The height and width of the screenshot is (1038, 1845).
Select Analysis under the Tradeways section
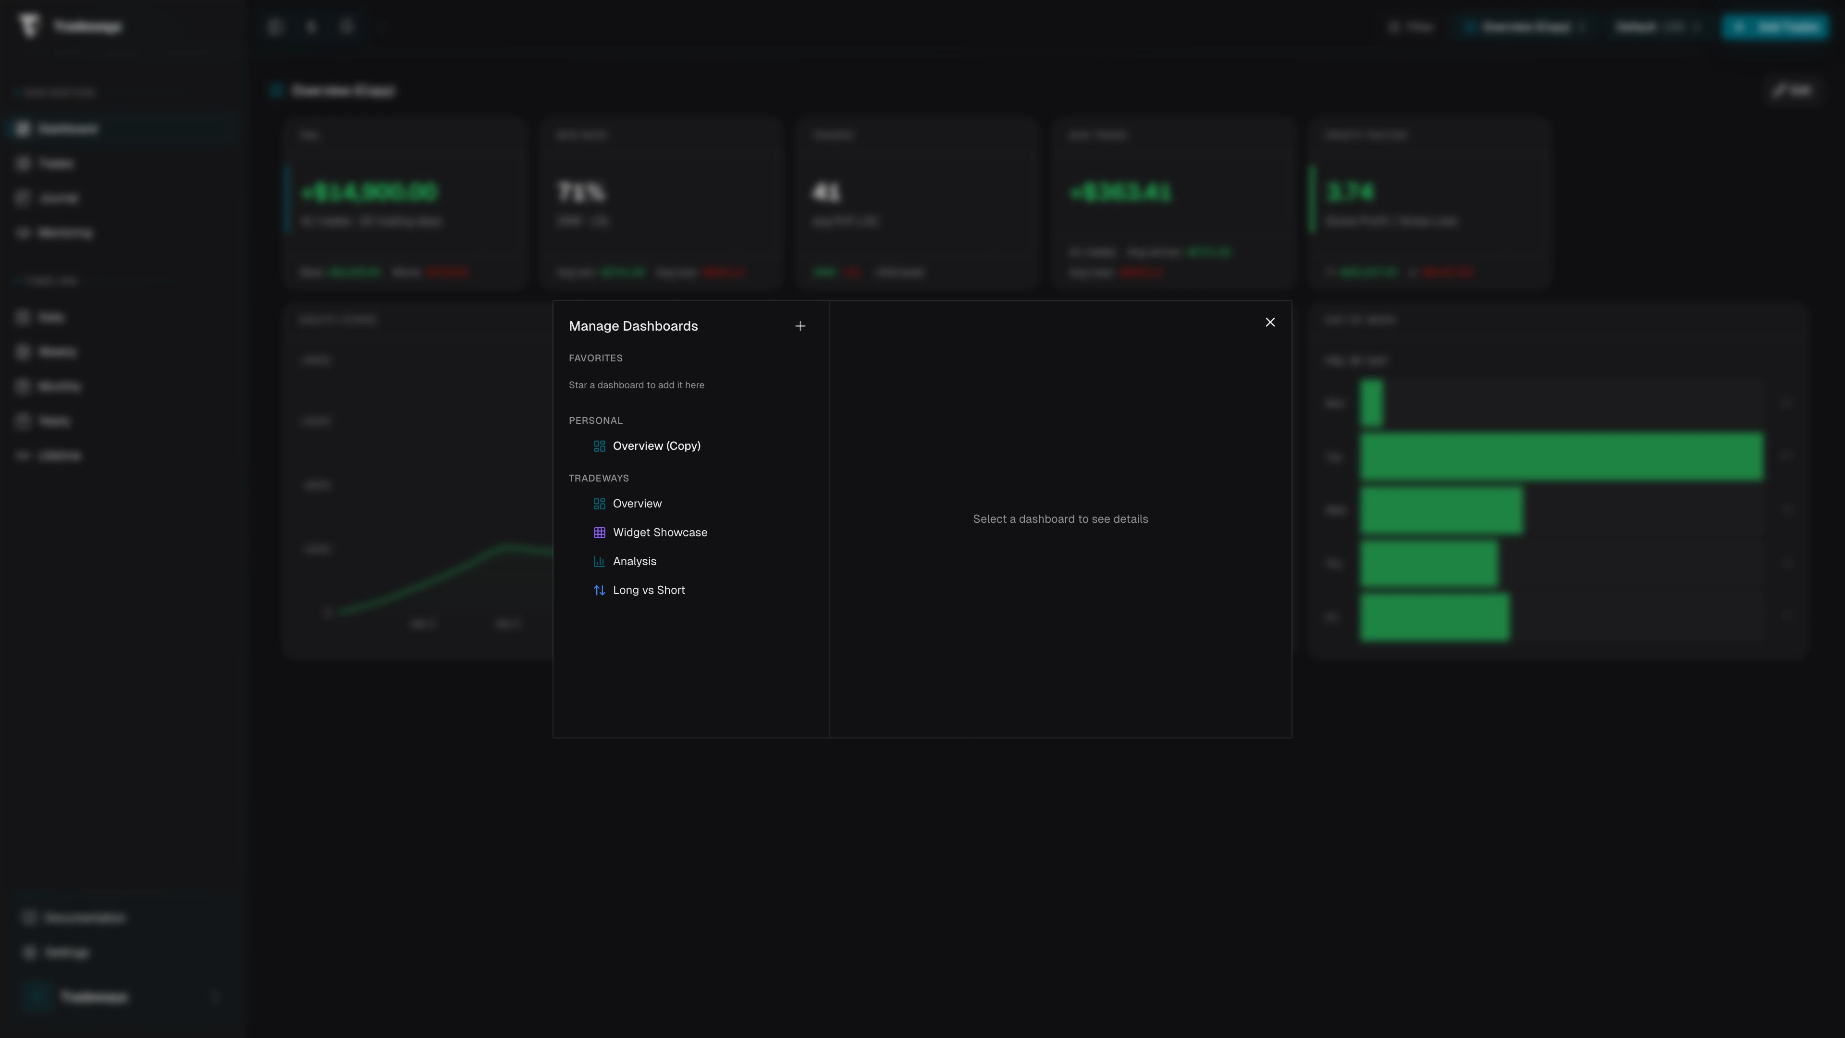(x=635, y=561)
